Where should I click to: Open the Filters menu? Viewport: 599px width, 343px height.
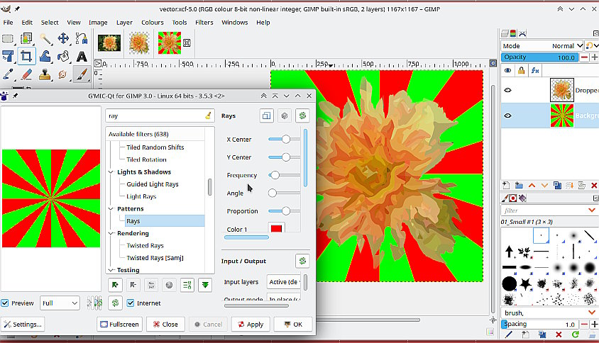pyautogui.click(x=204, y=23)
